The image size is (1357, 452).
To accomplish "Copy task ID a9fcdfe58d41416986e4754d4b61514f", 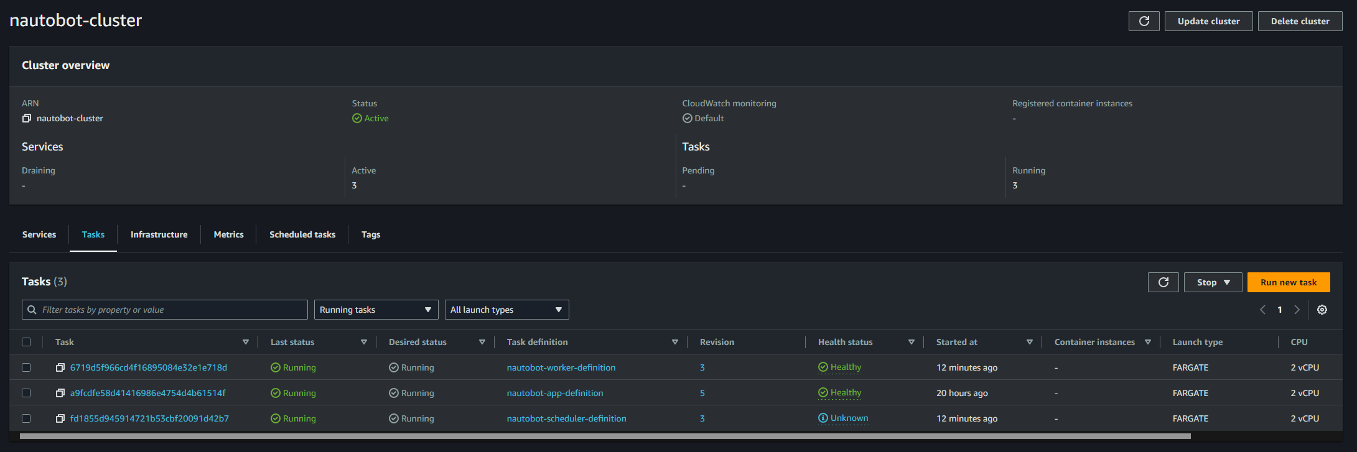I will [x=60, y=393].
